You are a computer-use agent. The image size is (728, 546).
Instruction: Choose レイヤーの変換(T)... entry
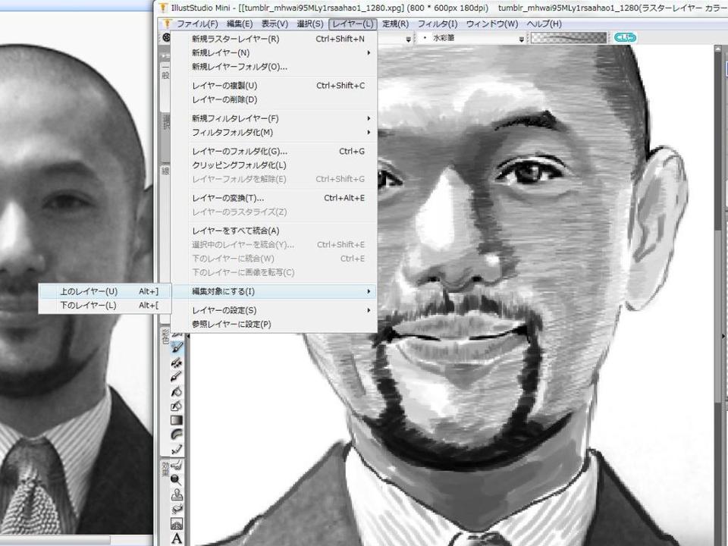pyautogui.click(x=274, y=198)
